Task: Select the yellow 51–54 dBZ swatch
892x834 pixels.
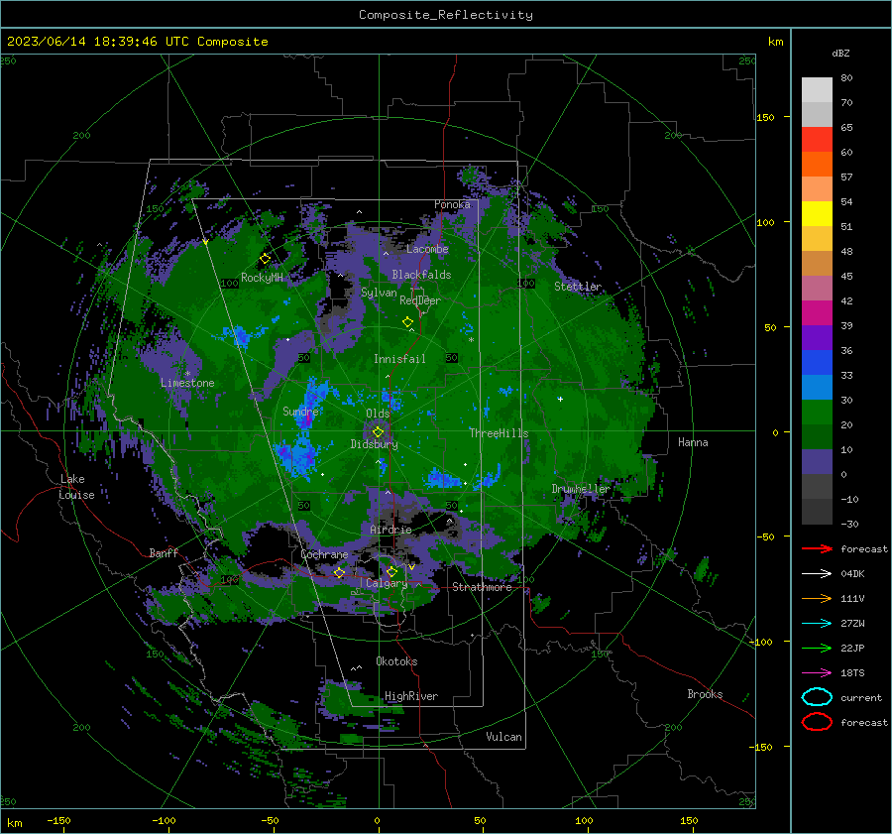Action: point(817,213)
